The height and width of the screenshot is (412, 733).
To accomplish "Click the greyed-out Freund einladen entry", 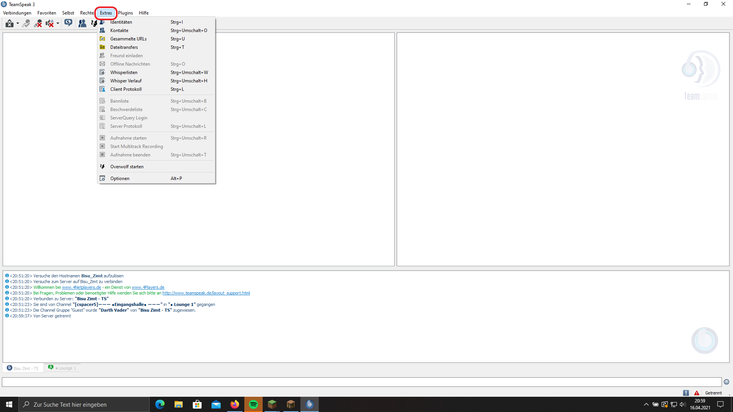I will pyautogui.click(x=156, y=56).
